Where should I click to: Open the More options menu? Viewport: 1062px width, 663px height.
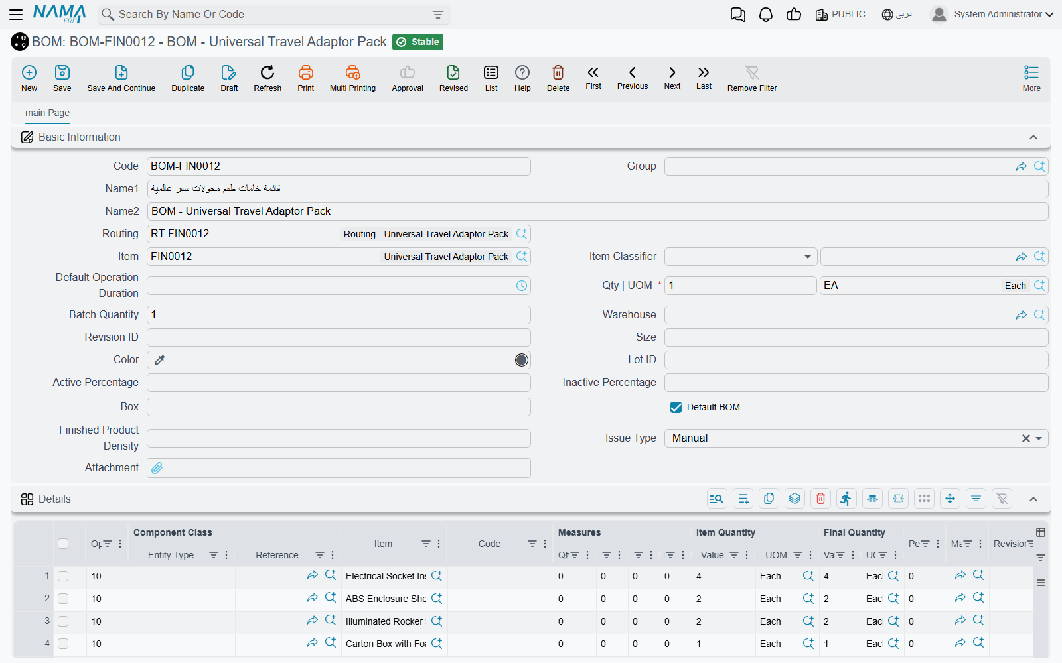coord(1031,78)
